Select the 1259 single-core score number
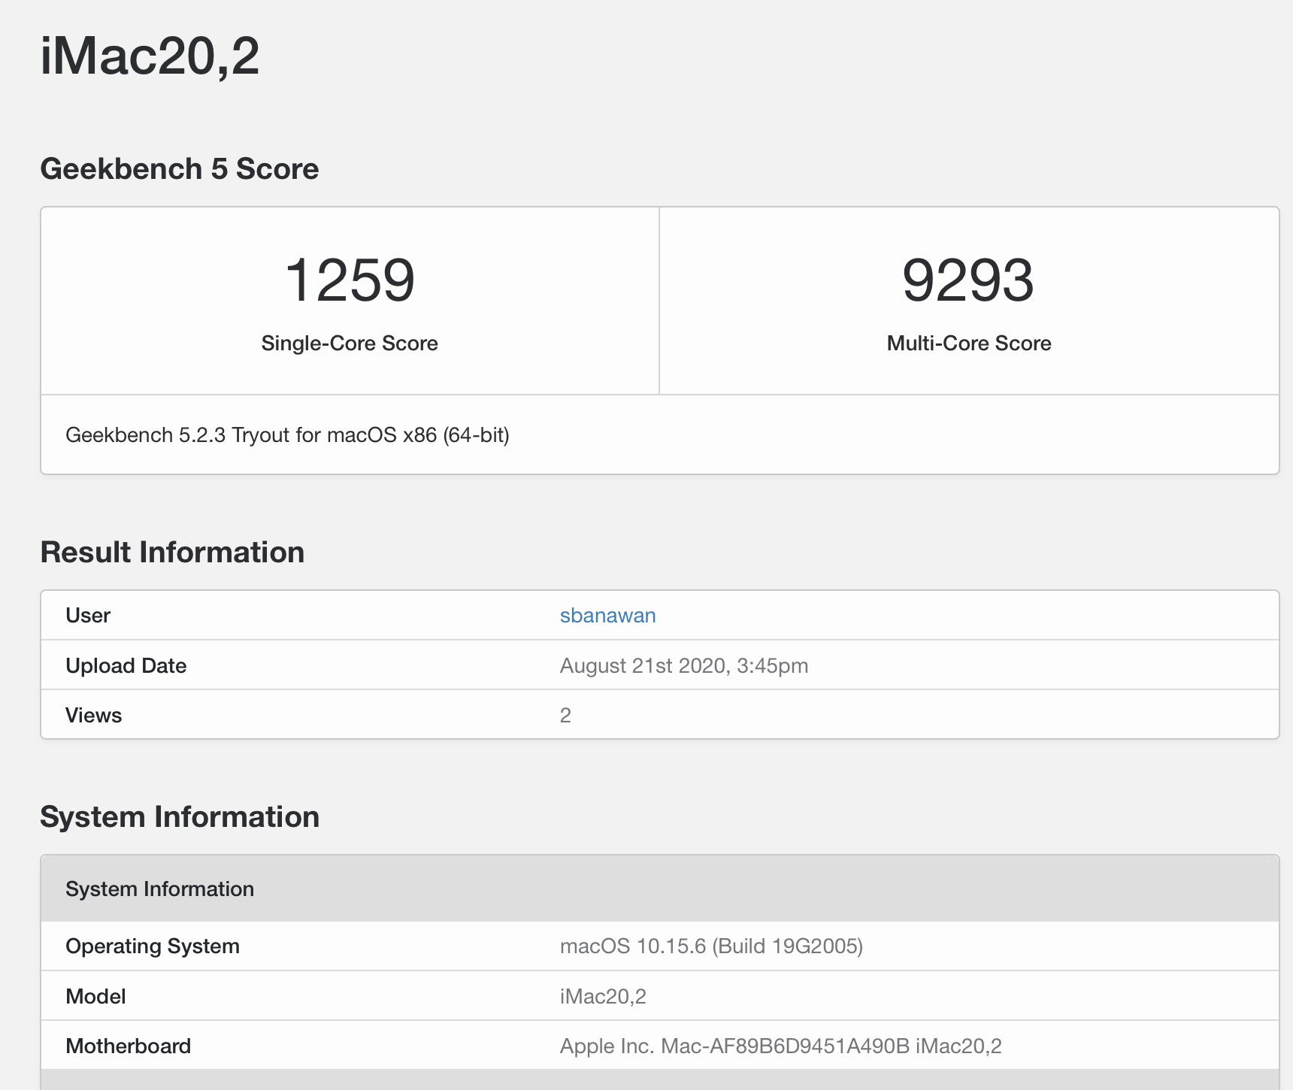Screen dimensions: 1293x1090 click(x=350, y=280)
